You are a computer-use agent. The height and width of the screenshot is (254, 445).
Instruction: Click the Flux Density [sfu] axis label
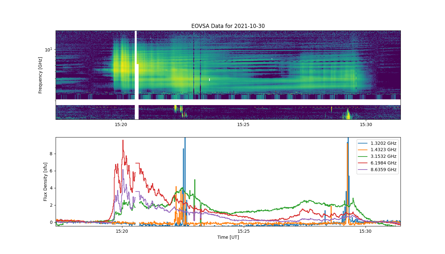coord(45,182)
